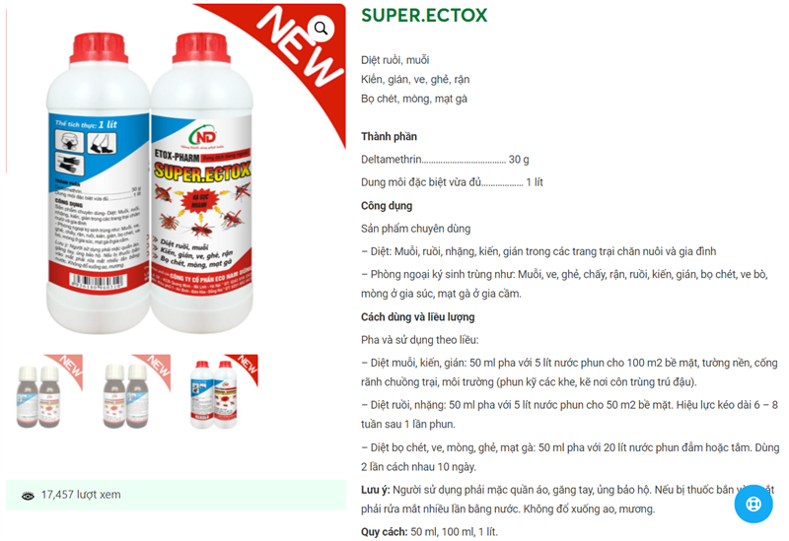Click the SUPER.ECTOX product title

point(424,15)
